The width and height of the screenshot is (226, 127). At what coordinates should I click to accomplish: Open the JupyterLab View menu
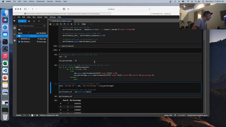pyautogui.click(x=29, y=17)
